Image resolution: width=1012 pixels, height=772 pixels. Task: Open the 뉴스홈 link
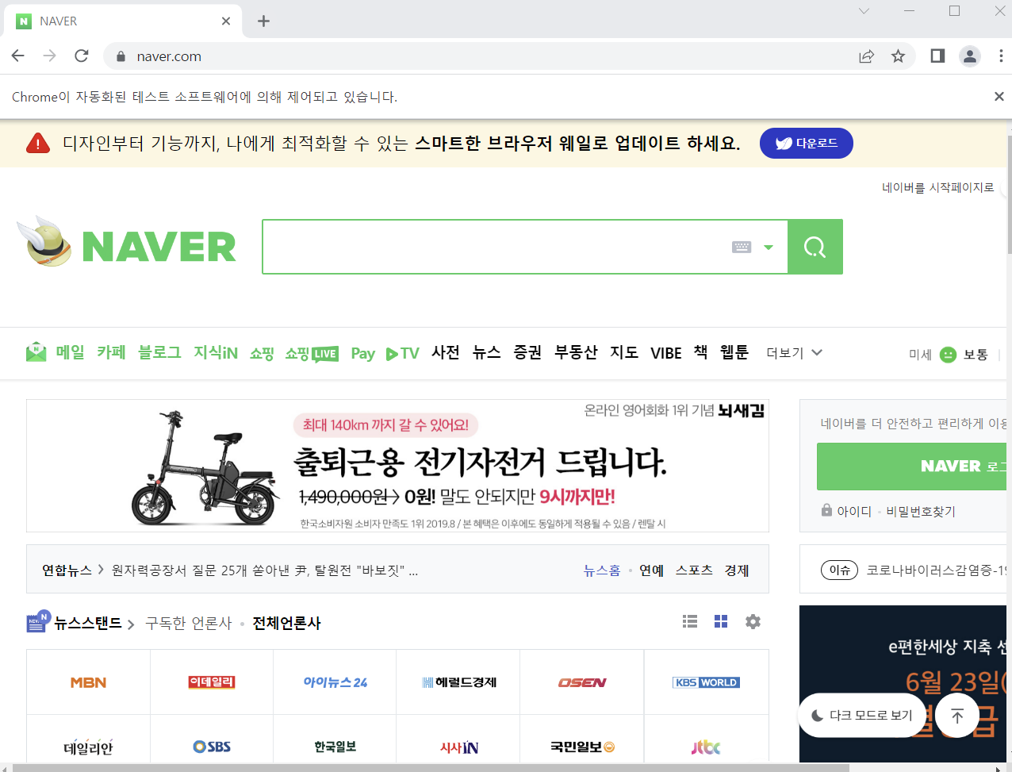(602, 570)
